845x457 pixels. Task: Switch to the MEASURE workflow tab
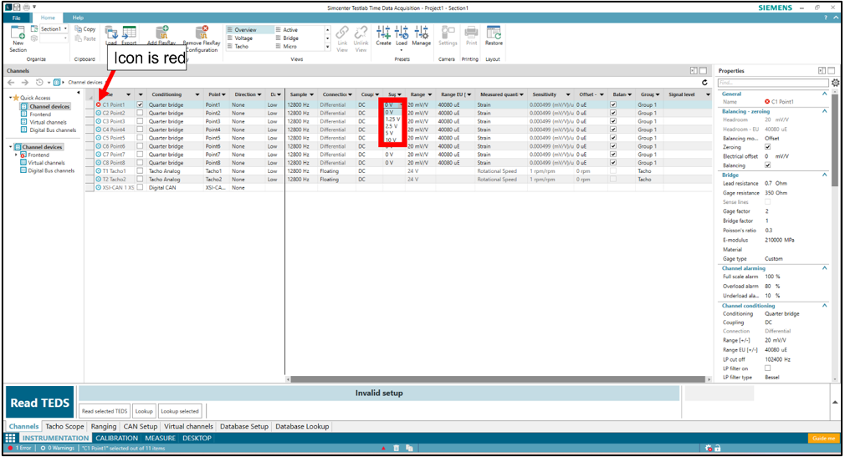[160, 438]
